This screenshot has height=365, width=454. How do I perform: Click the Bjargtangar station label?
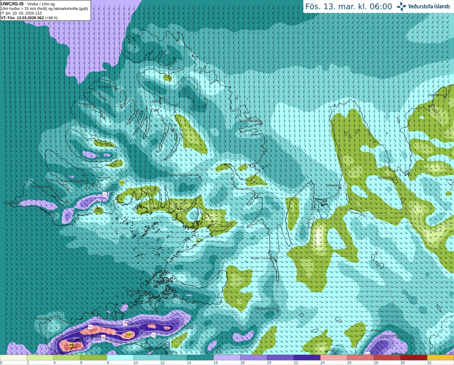[11, 203]
